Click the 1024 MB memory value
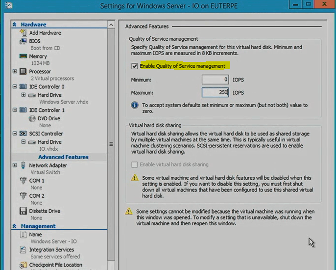Viewport: 336px width, 270px height. tap(40, 63)
